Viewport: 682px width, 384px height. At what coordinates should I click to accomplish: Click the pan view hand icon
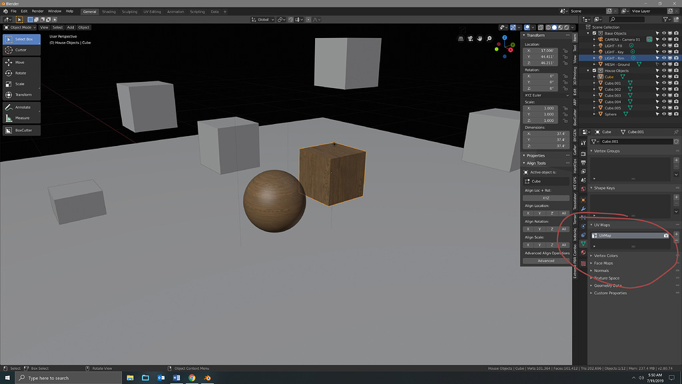pyautogui.click(x=480, y=39)
